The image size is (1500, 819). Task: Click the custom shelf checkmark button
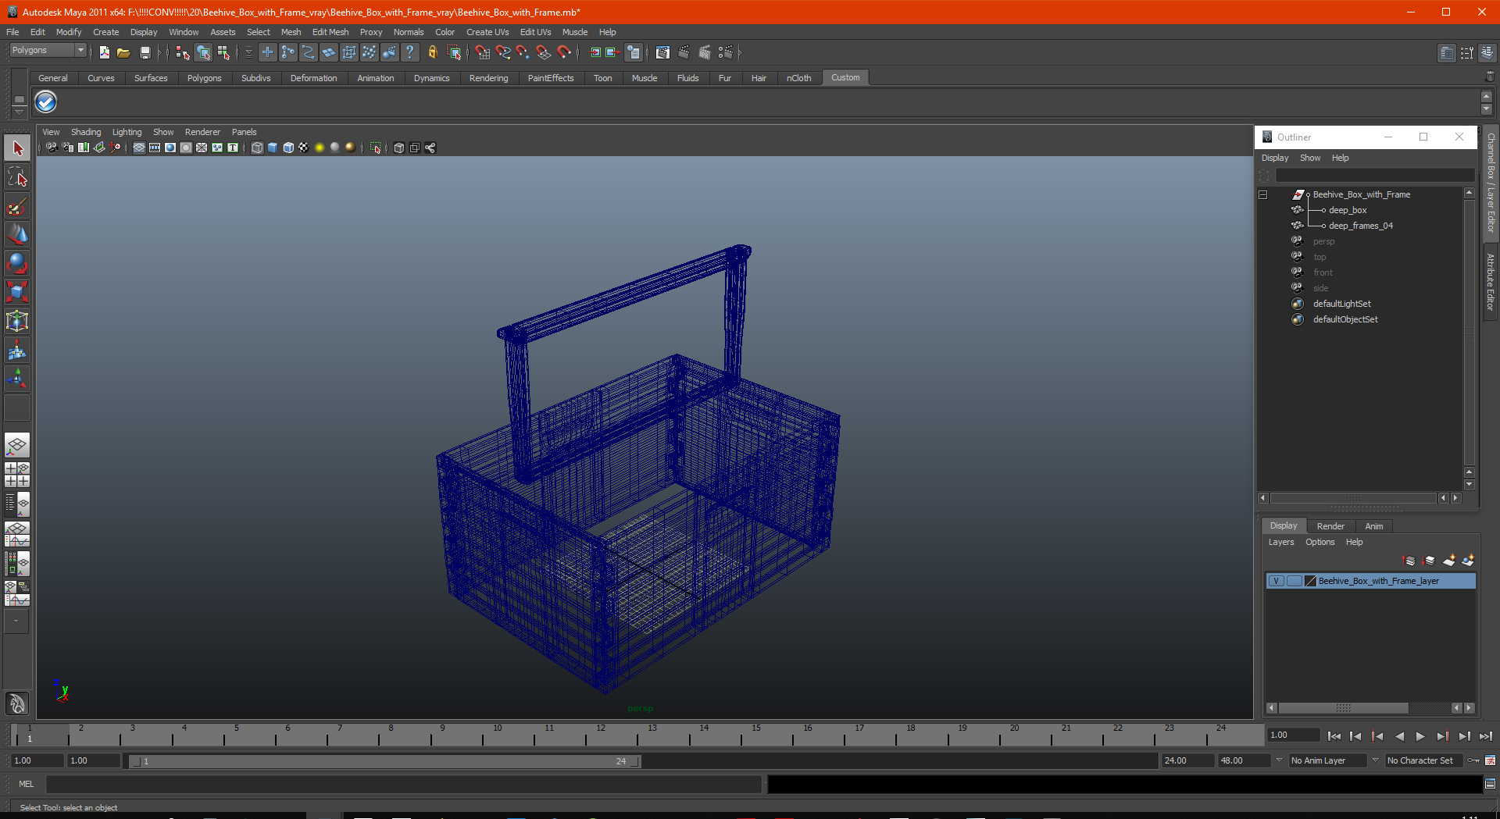coord(46,101)
